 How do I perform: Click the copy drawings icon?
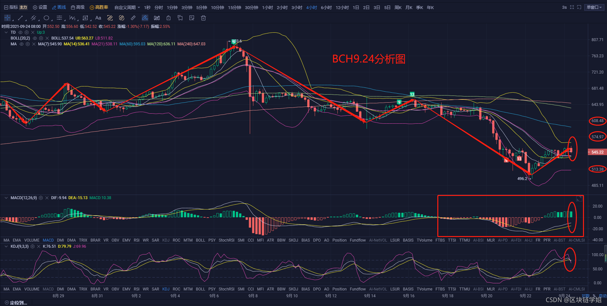(180, 18)
